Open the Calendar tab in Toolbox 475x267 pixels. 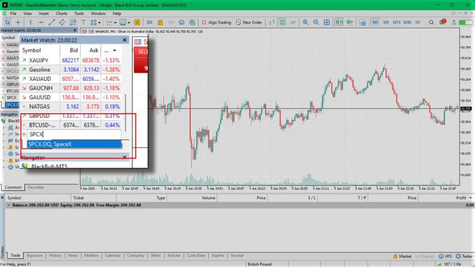tap(113, 255)
